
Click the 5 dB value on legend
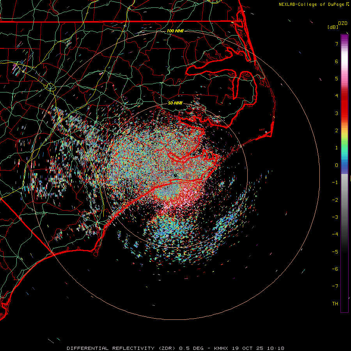337,78
